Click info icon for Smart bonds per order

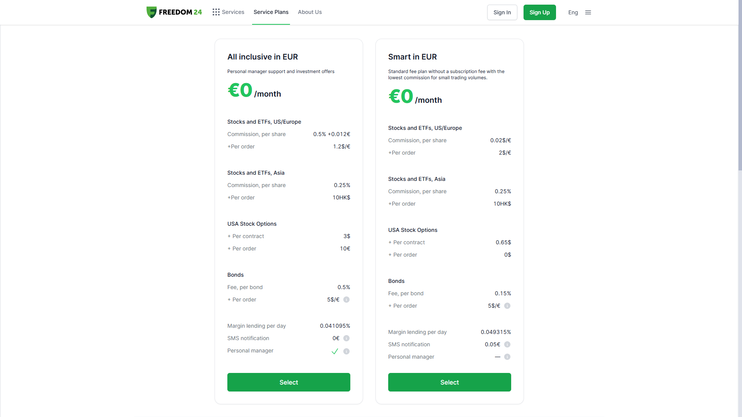(x=507, y=306)
